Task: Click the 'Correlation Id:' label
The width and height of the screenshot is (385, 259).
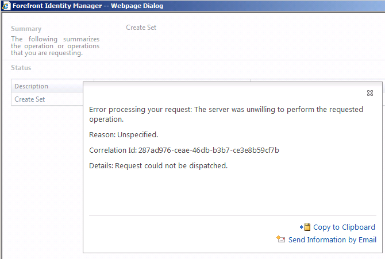Action: pyautogui.click(x=113, y=150)
